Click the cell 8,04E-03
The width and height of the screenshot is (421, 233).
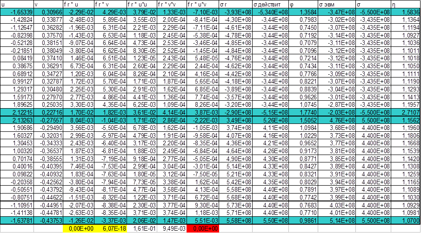pyautogui.click(x=79, y=120)
